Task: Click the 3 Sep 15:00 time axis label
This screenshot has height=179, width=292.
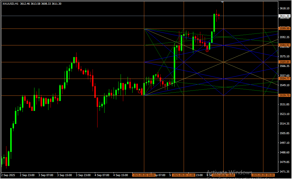Action: pyautogui.click(x=65, y=175)
